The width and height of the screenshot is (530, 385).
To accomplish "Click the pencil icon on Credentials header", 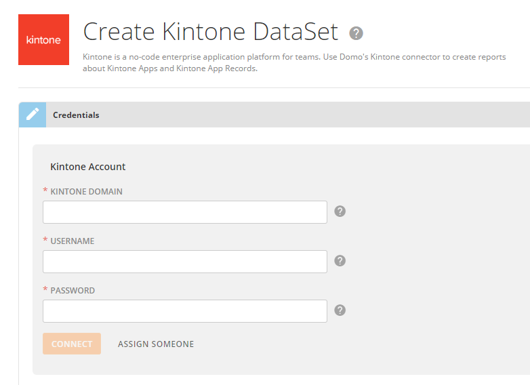I will 33,115.
